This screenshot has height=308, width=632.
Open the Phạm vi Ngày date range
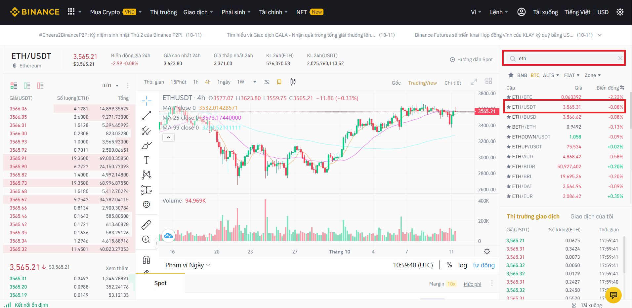pyautogui.click(x=188, y=265)
